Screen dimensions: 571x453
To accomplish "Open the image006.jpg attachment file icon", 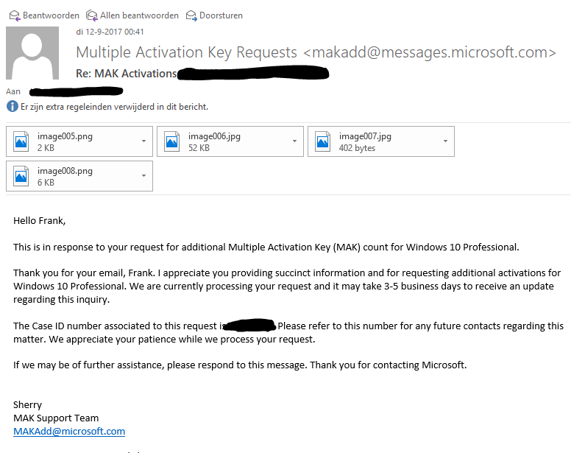I will pos(172,141).
